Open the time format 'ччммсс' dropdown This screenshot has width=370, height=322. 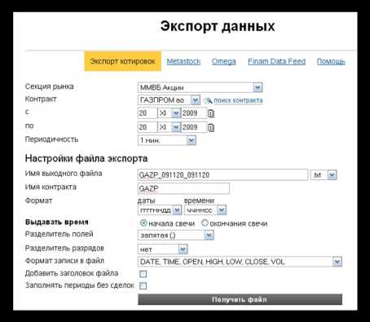[205, 210]
